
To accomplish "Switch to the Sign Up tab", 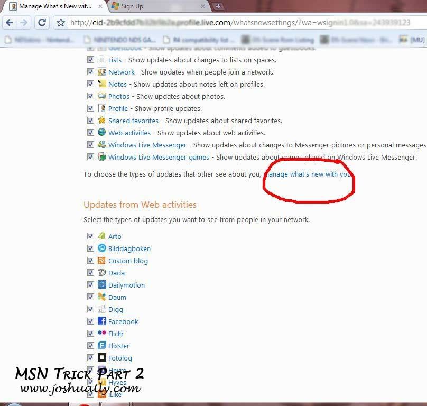I will tap(159, 6).
